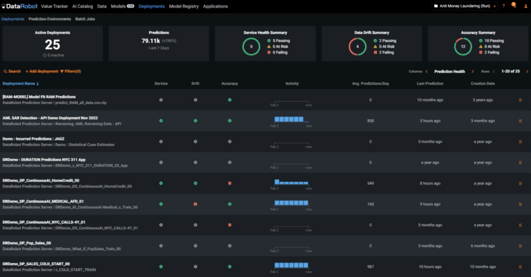Click the DataRobot logo
Viewport: 531px width, 277px height.
pyautogui.click(x=20, y=6)
